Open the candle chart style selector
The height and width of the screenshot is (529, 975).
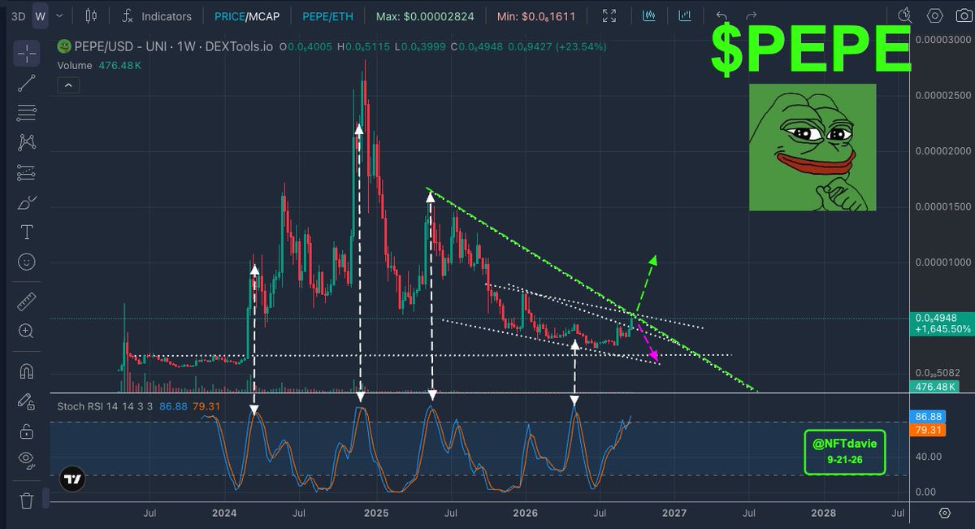tap(91, 15)
